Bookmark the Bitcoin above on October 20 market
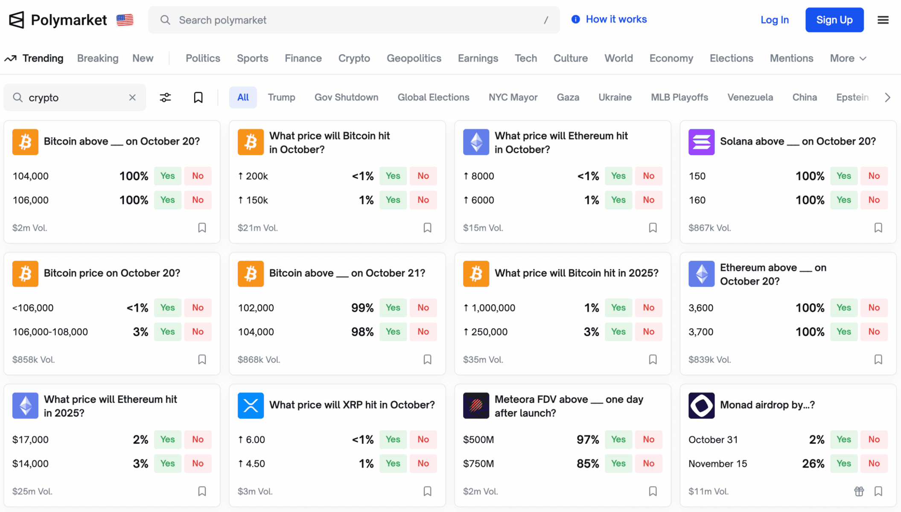Screen dimensions: 901x512 pos(202,228)
